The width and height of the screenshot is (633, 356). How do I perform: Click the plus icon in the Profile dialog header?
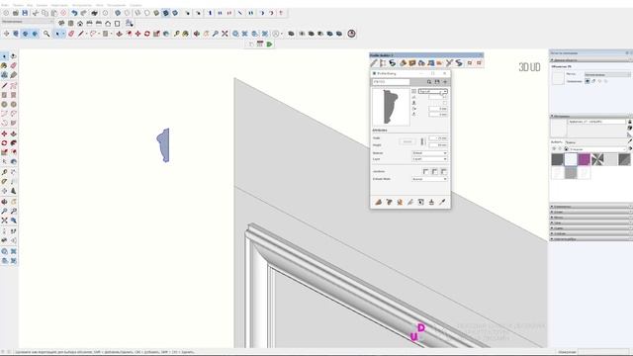[445, 82]
